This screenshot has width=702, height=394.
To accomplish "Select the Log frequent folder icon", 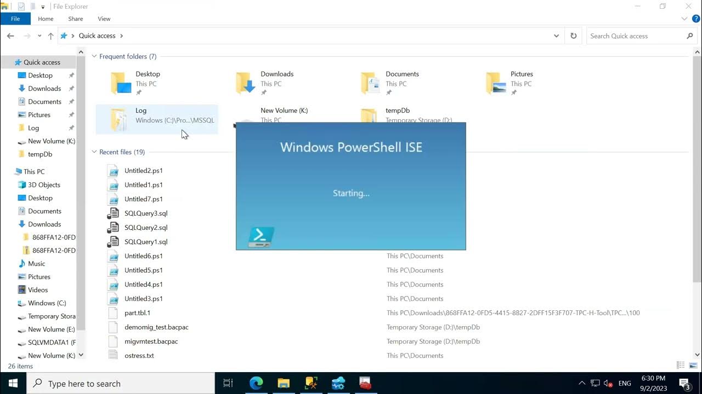I will pos(120,119).
